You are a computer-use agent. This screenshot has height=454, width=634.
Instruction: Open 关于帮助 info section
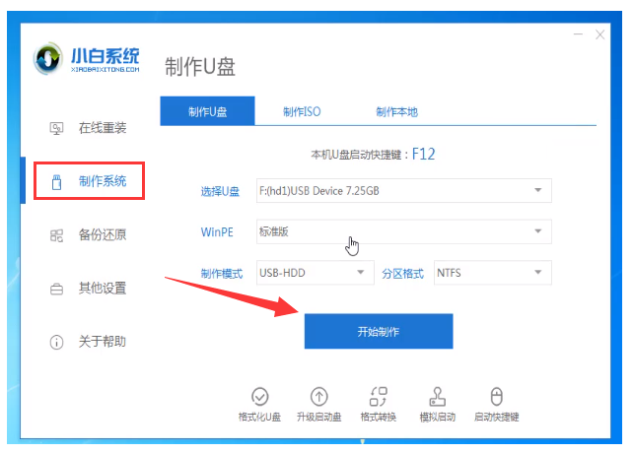pos(89,342)
